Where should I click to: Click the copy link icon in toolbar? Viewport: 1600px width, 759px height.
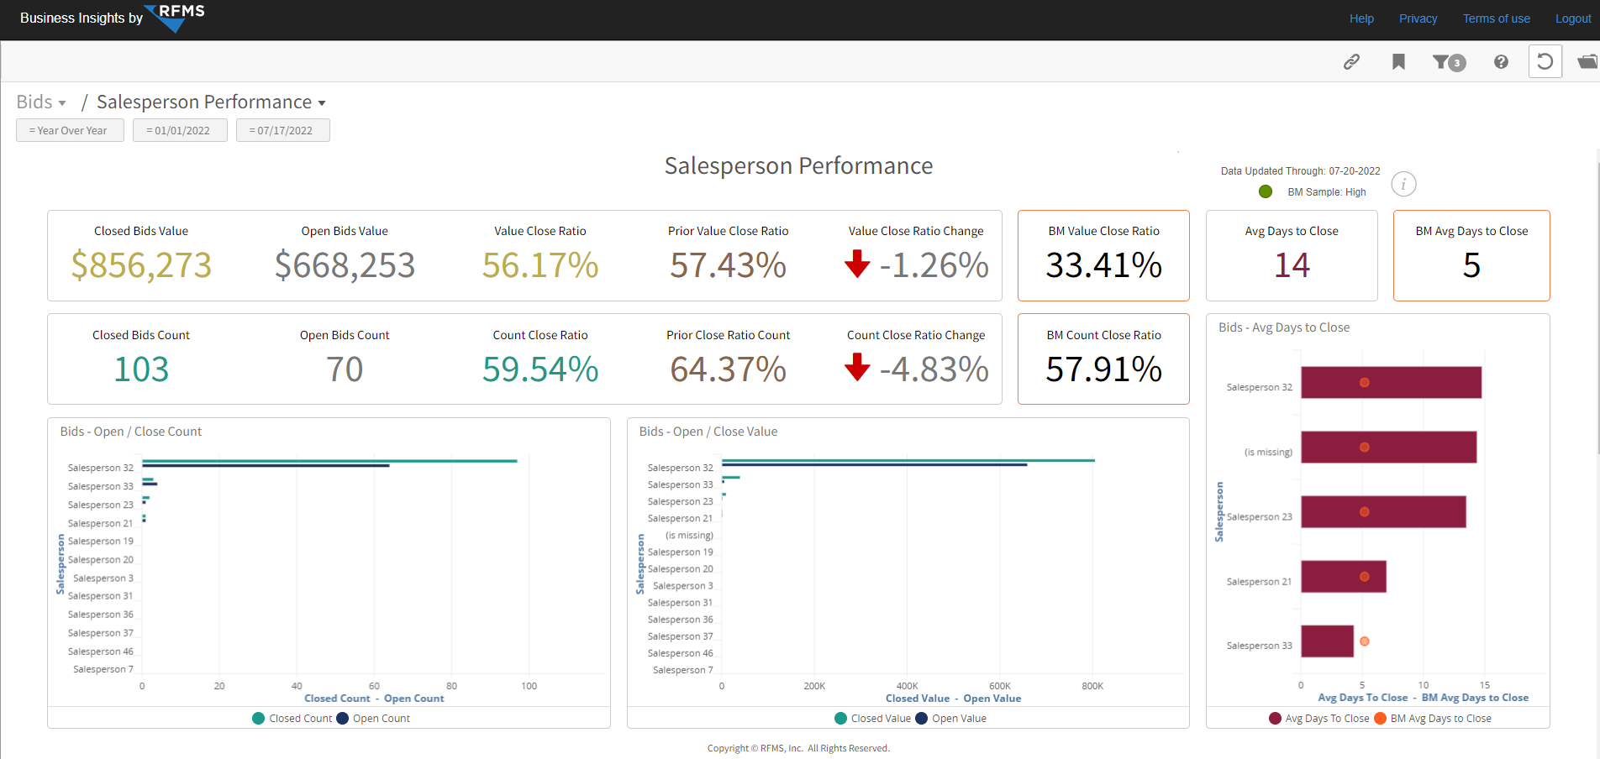point(1351,61)
